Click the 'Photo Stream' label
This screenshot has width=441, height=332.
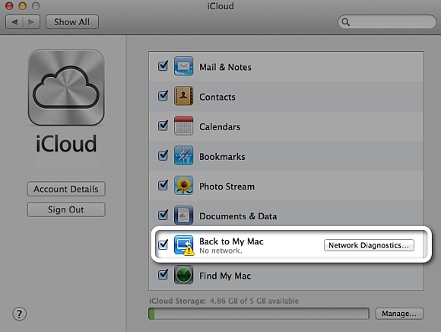227,187
